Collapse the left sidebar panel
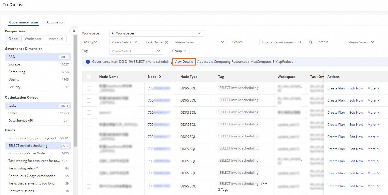The height and width of the screenshot is (195, 388). click(x=74, y=31)
